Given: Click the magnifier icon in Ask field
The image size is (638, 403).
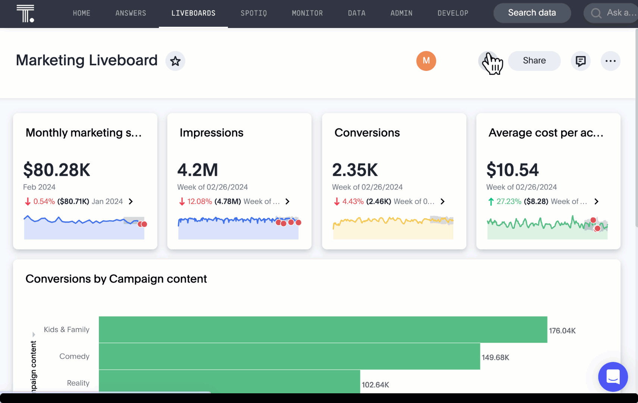Looking at the screenshot, I should point(596,13).
